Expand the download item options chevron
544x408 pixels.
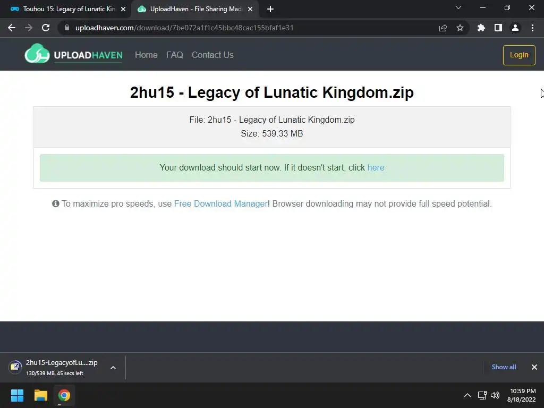tap(113, 368)
